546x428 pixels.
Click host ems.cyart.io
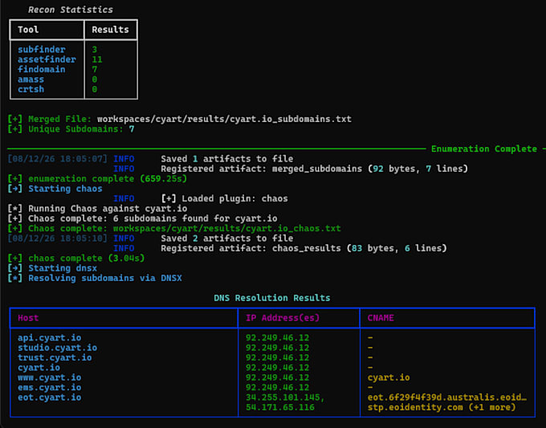(50, 388)
